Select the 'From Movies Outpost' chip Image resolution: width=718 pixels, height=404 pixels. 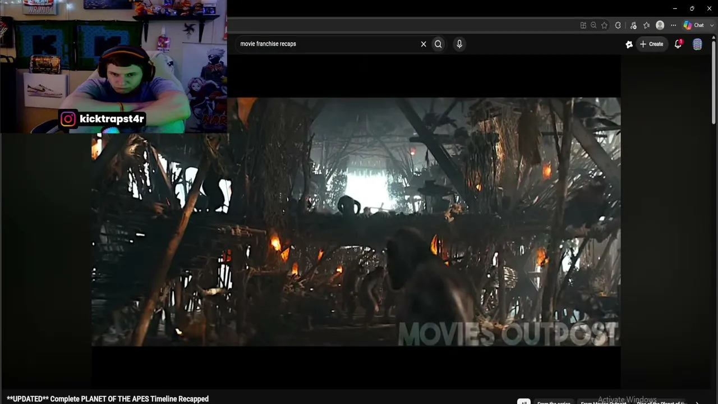pos(604,402)
